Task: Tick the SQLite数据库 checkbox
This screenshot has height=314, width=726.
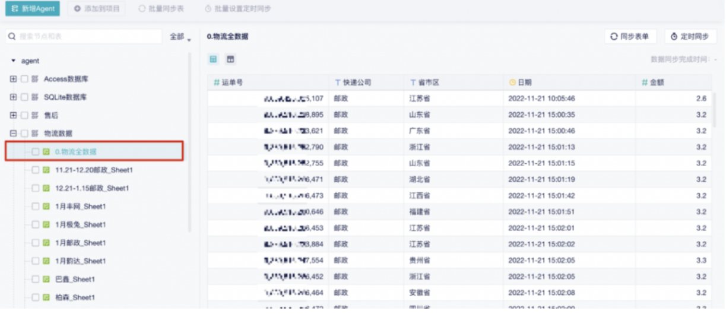Action: [24, 97]
